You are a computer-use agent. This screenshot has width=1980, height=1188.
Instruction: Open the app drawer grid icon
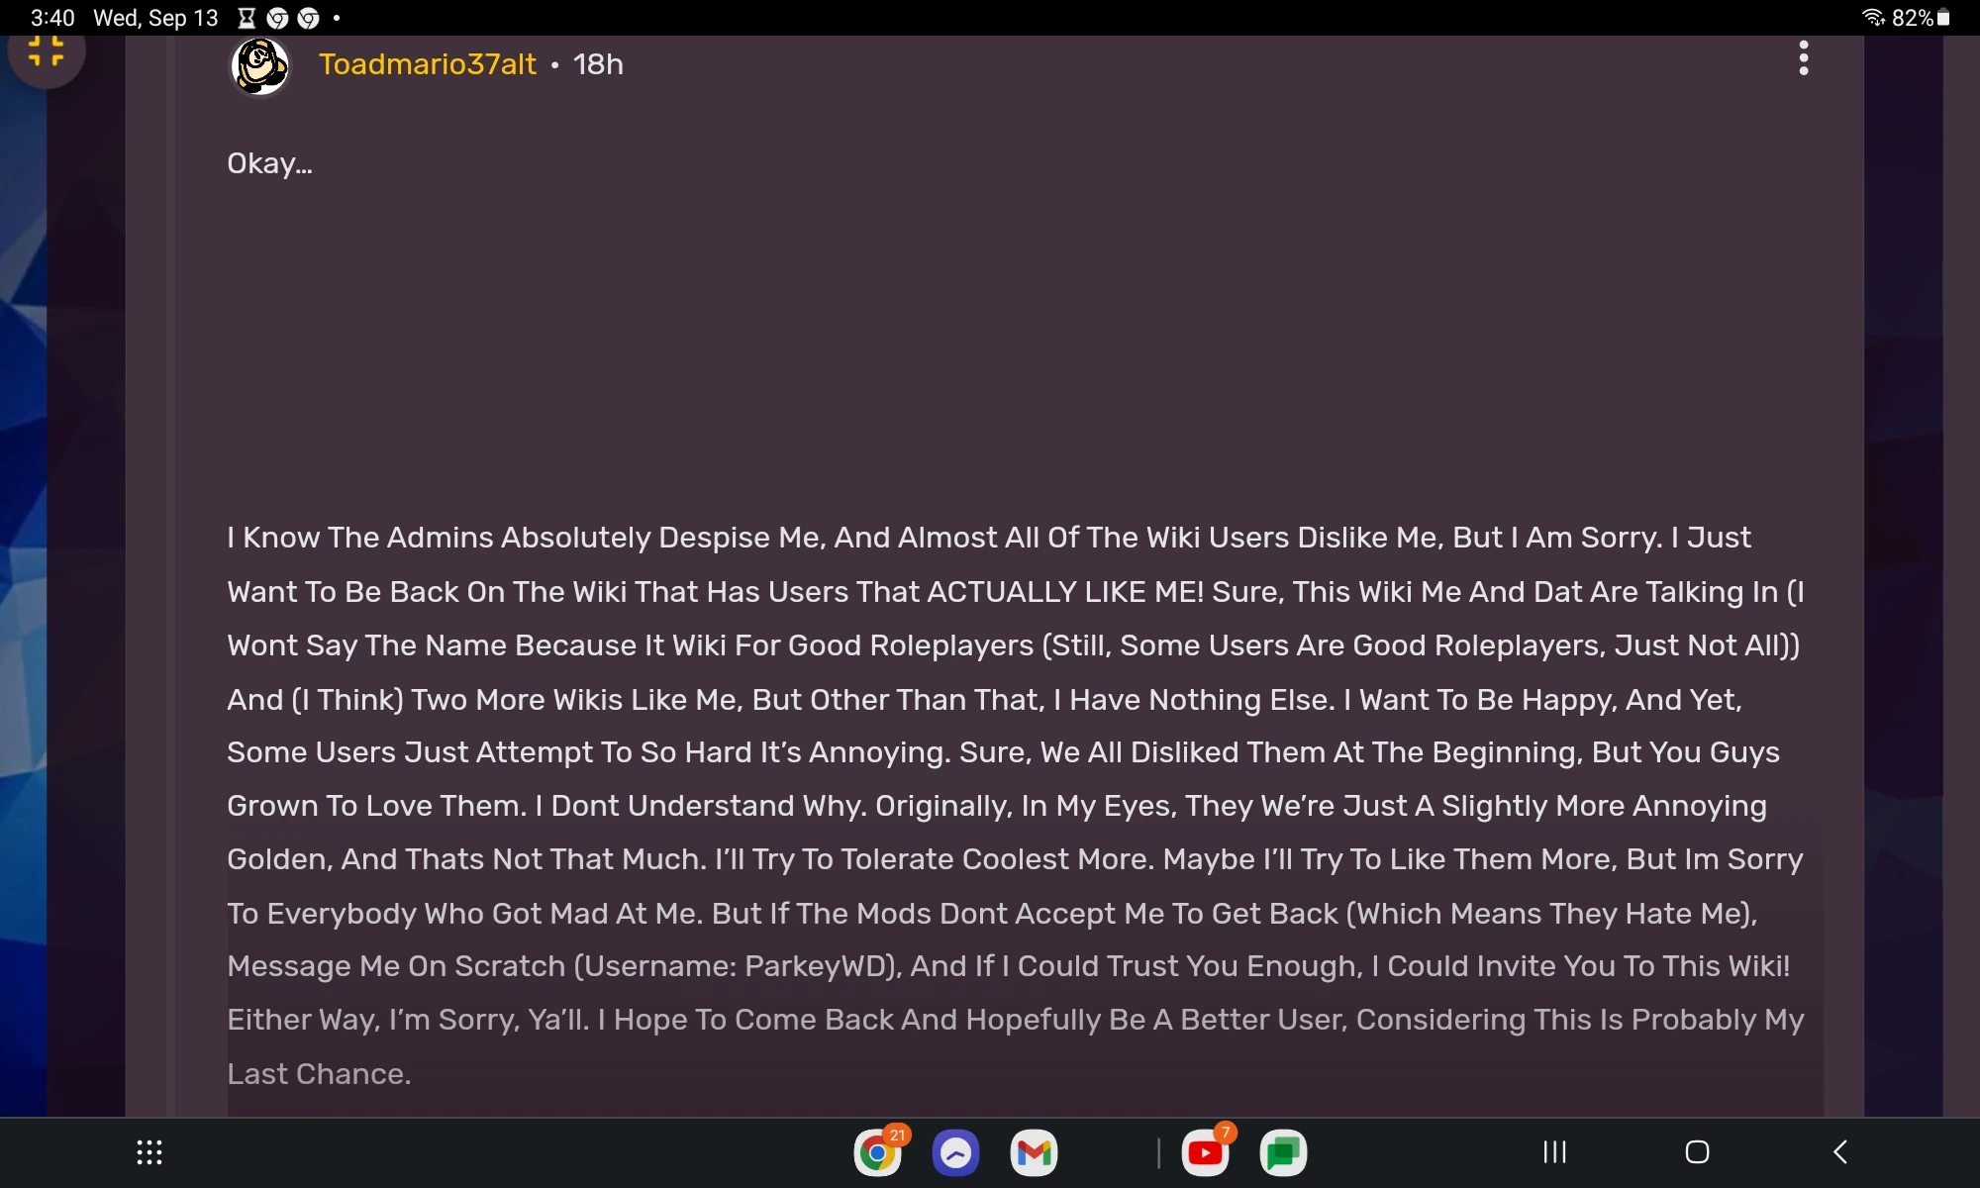coord(148,1151)
